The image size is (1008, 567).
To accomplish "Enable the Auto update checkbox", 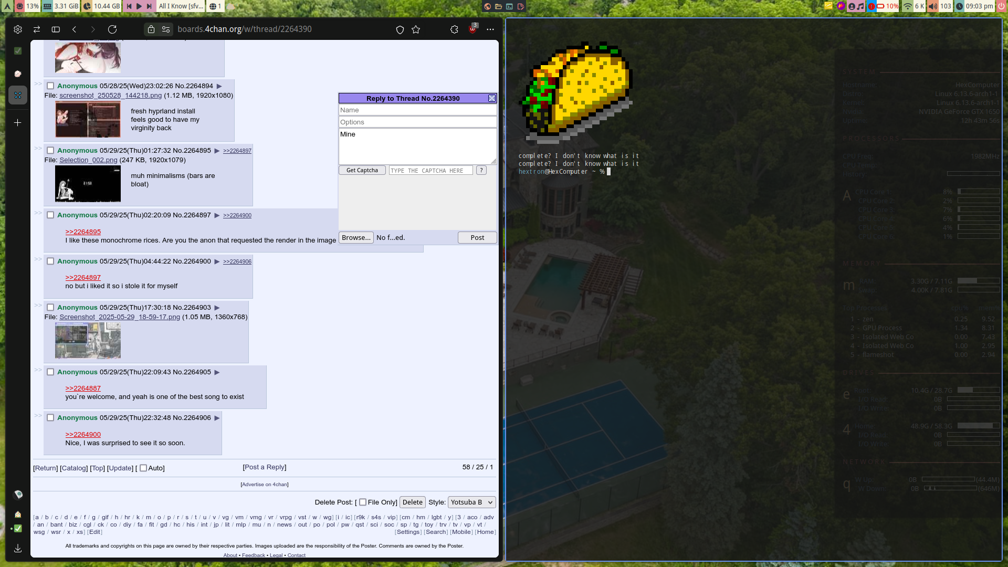I will pyautogui.click(x=143, y=468).
